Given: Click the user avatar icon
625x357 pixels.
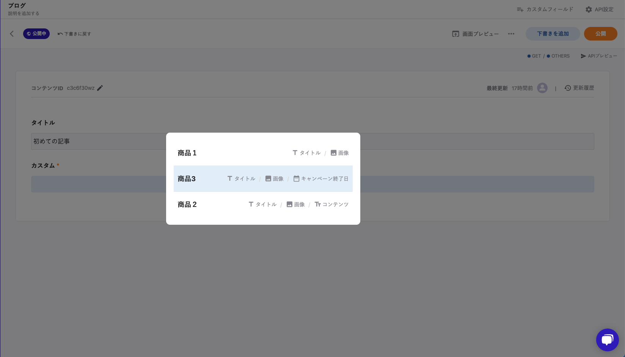Looking at the screenshot, I should [x=542, y=88].
